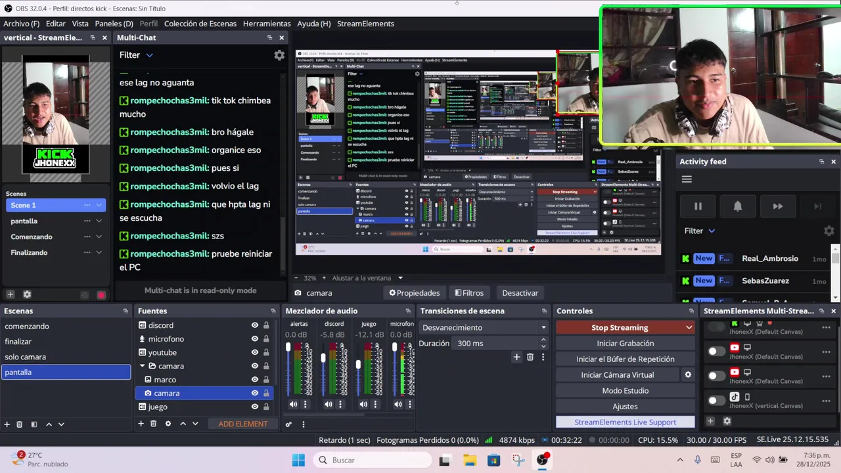This screenshot has height=473, width=841.
Task: Mute the juego audio channel
Action: (363, 404)
